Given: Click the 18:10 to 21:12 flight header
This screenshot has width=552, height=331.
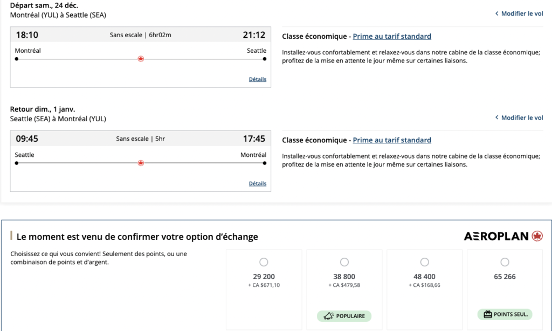Looking at the screenshot, I should pos(140,35).
